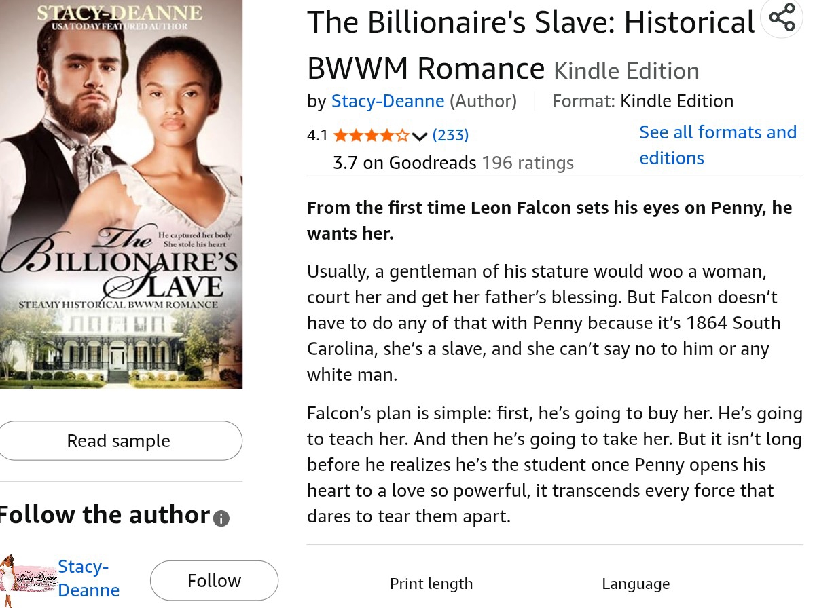
Task: Open the Stacy-Deanne link in the byline
Action: pos(387,101)
